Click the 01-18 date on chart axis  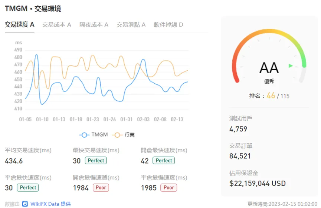[76, 119]
